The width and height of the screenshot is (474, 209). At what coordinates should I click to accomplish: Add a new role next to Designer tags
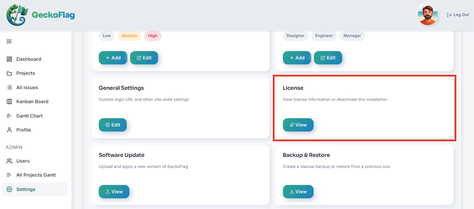[297, 58]
